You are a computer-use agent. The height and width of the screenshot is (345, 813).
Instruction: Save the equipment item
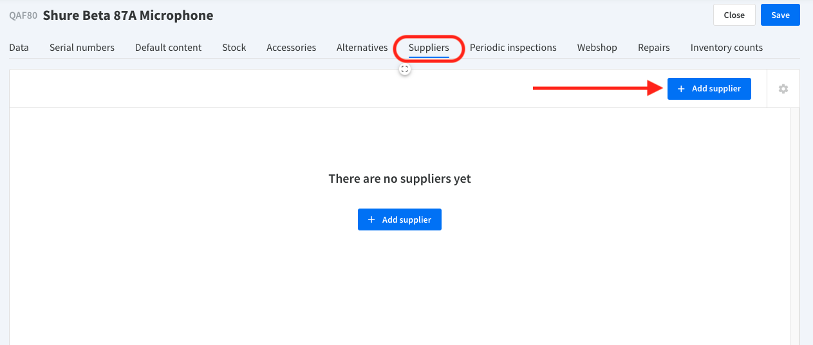(780, 15)
